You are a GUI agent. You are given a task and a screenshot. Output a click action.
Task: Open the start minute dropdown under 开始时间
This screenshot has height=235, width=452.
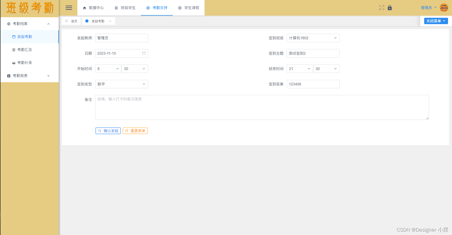click(135, 69)
